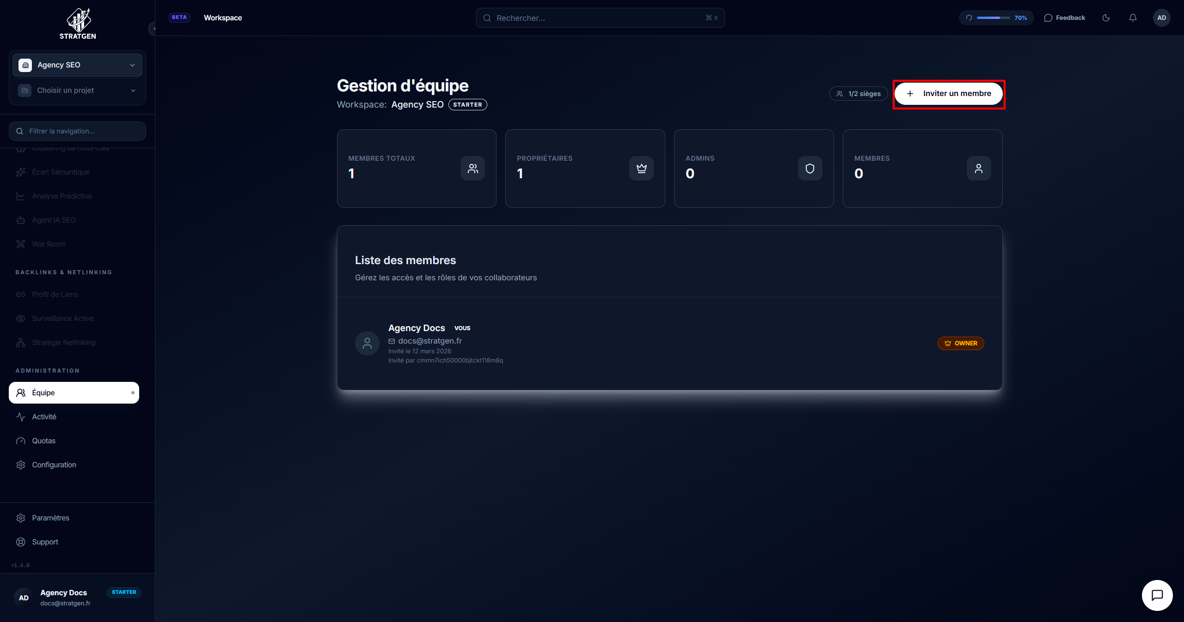Collapse the sidebar with the chevron arrow
The width and height of the screenshot is (1184, 622).
(155, 29)
